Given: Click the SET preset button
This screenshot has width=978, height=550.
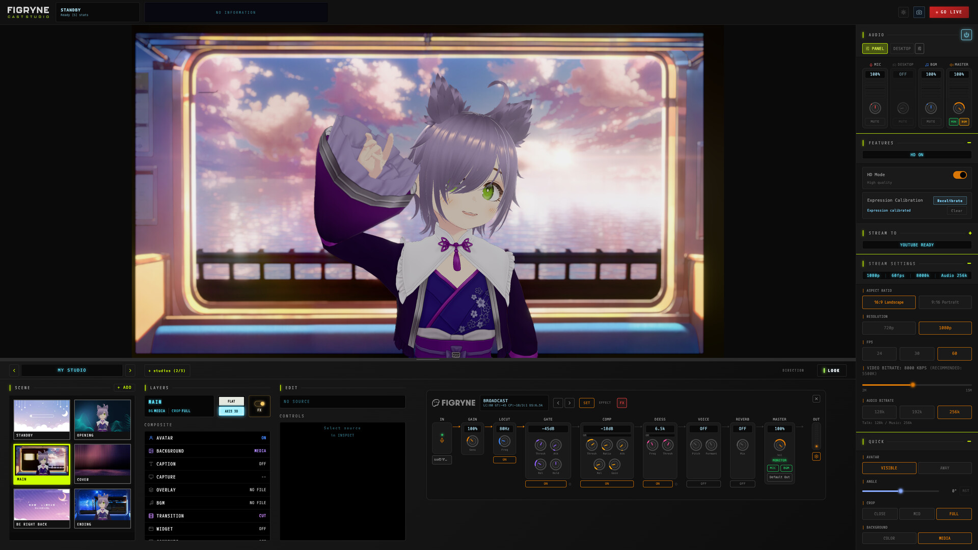Looking at the screenshot, I should pyautogui.click(x=586, y=403).
